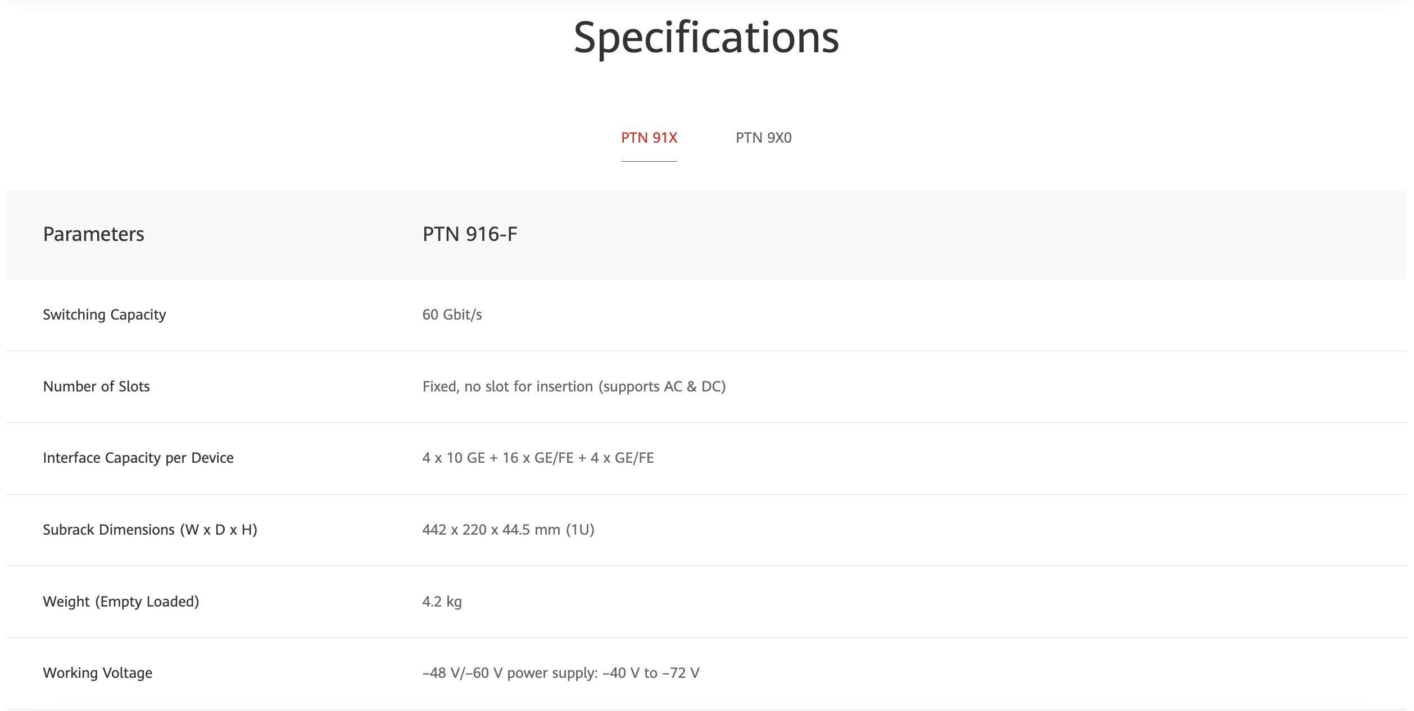
Task: Switch to the PTN 9X0 tab
Action: tap(763, 138)
